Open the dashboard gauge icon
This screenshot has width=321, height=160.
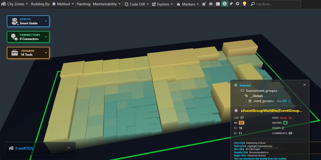[x=211, y=4]
